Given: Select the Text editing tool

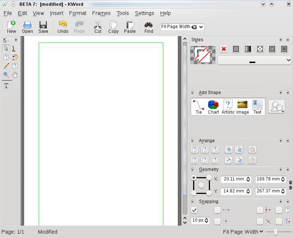Looking at the screenshot, I should 6,86.
